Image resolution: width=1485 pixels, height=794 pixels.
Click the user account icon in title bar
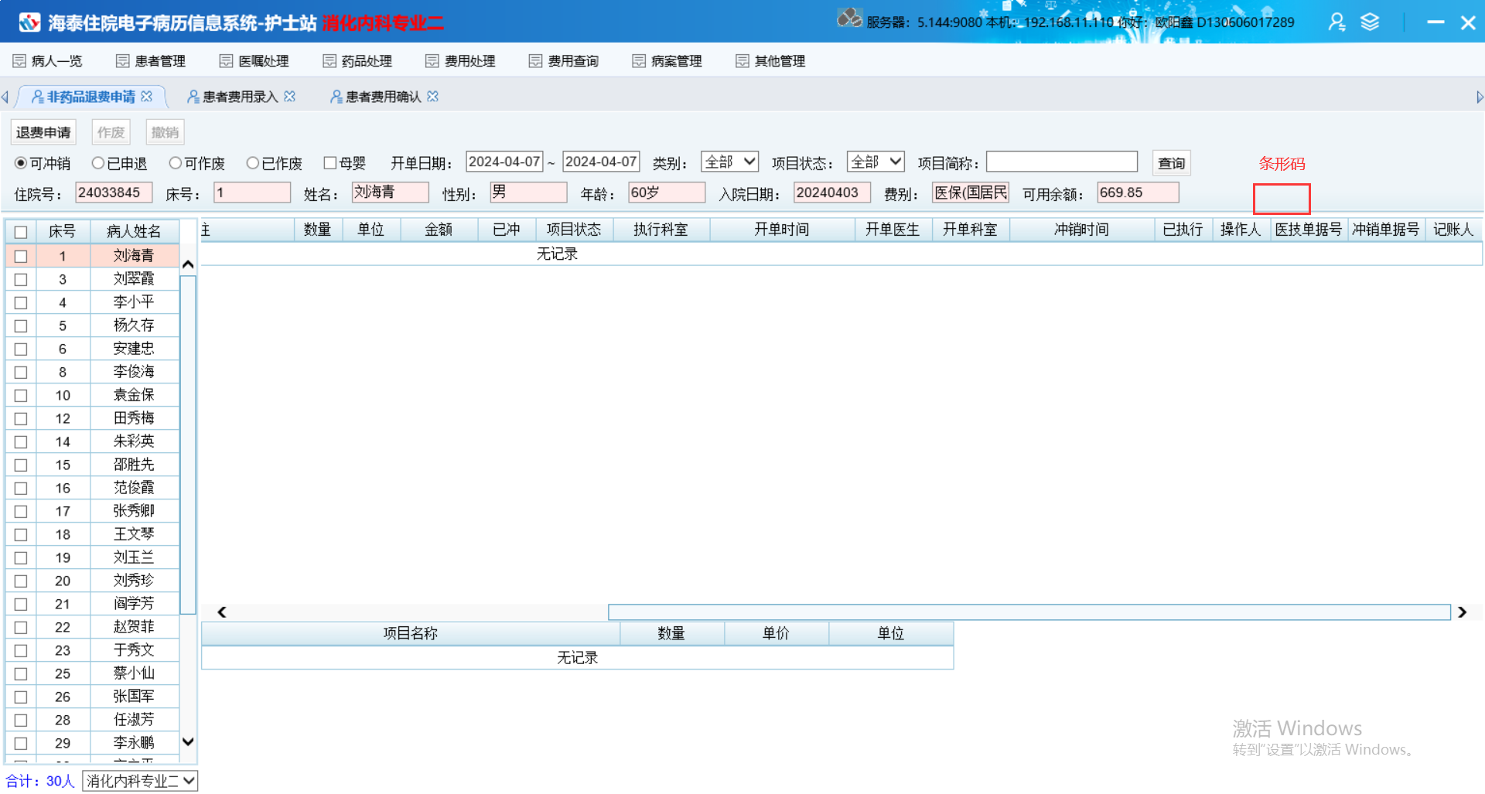tap(1336, 22)
